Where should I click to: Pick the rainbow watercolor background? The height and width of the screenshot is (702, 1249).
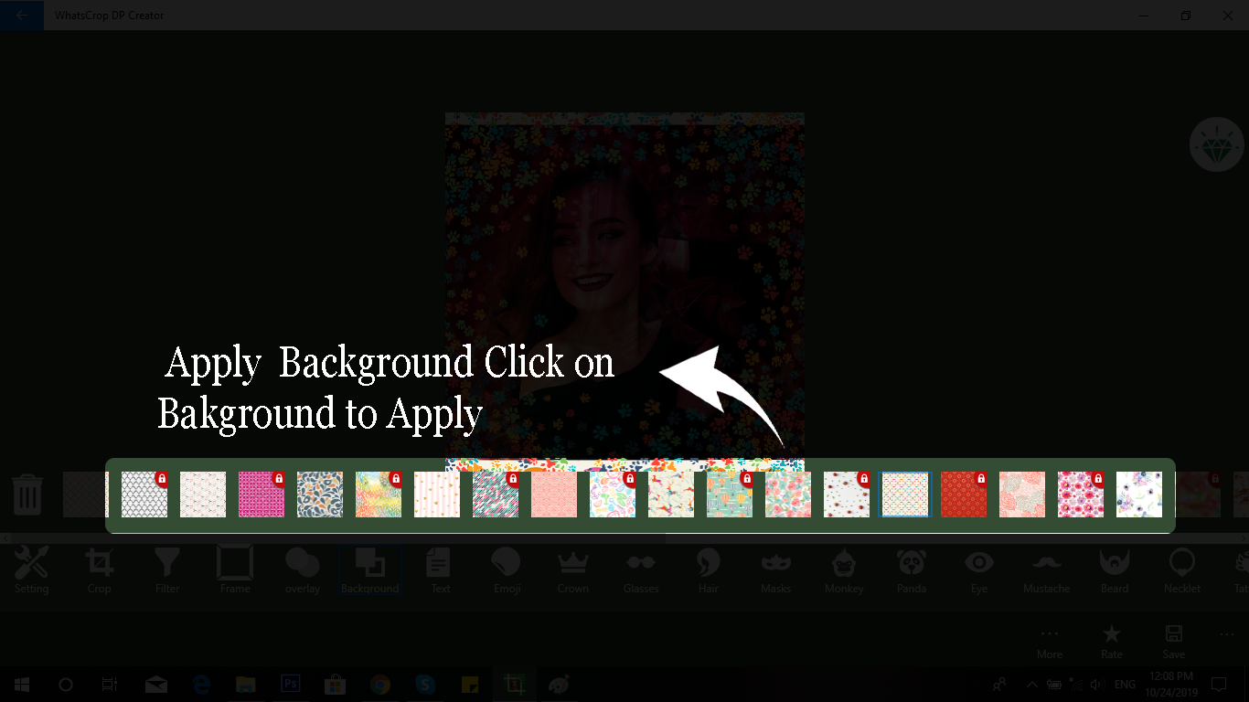pos(379,495)
